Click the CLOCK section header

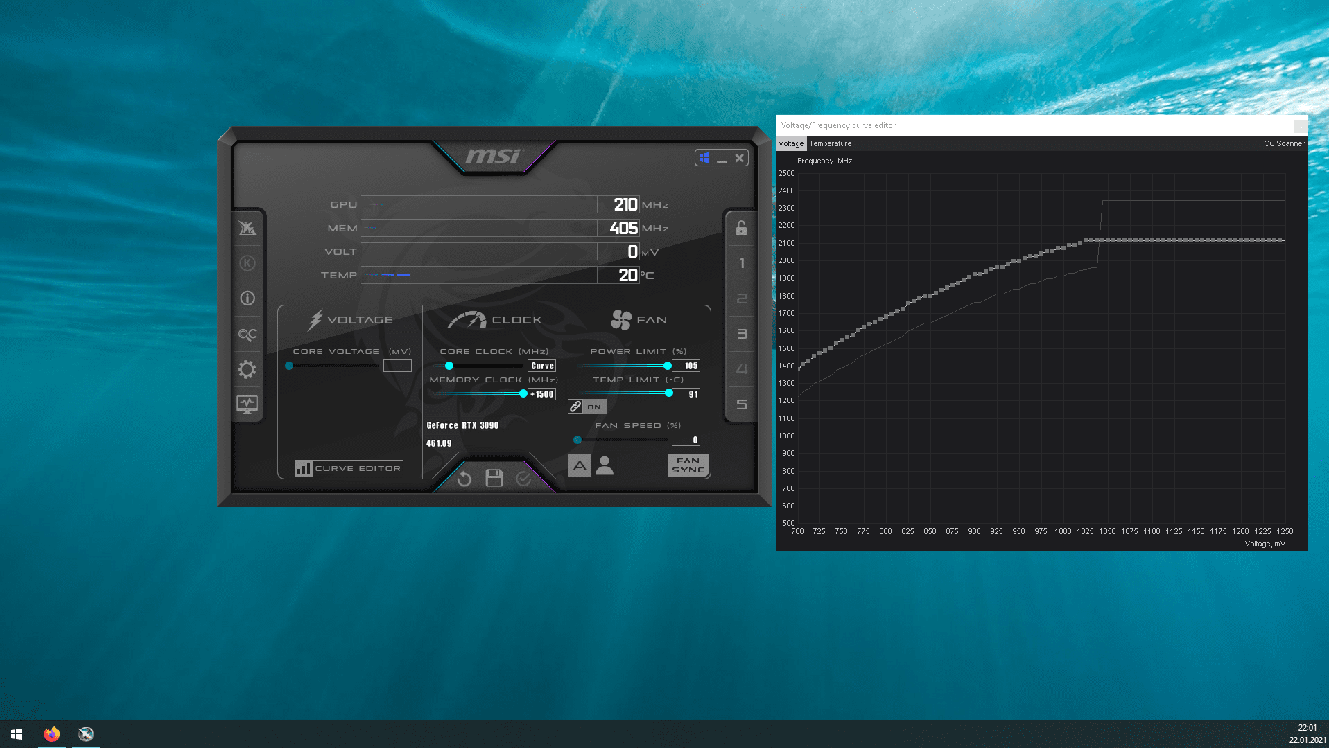[x=494, y=320]
